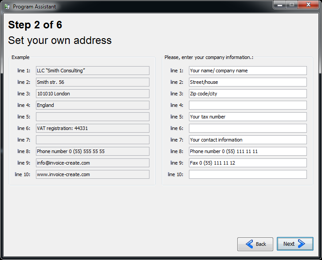Edit the 'Your name/ company name' field
The image size is (322, 260).
[x=248, y=71]
